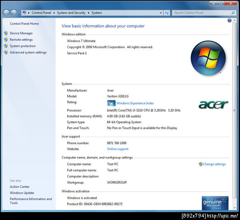Click the Online support website link
Screen dimensions: 240x220
[x=118, y=149]
